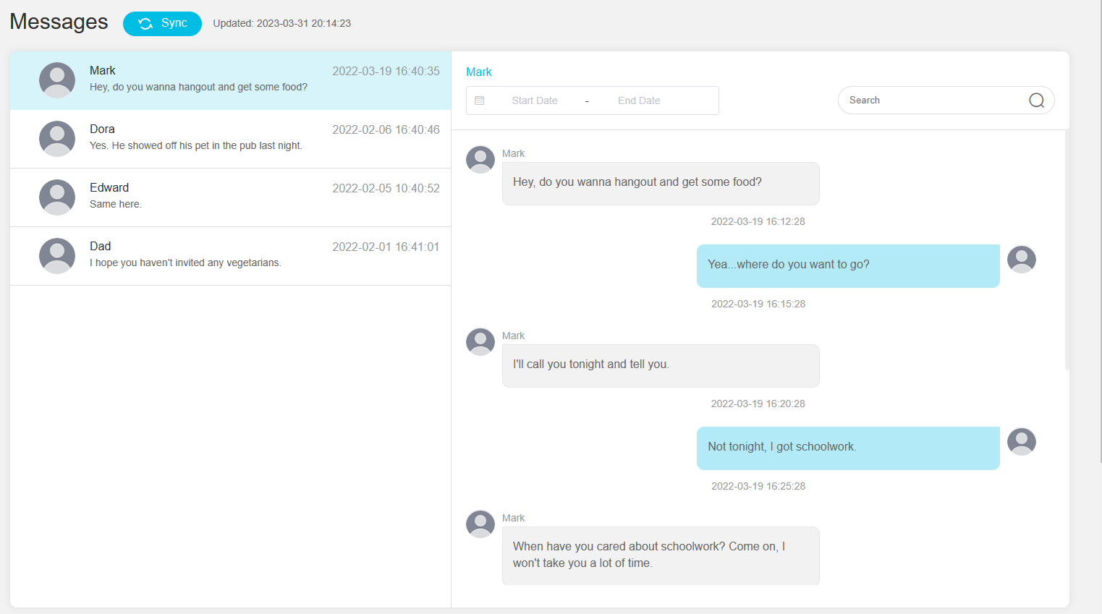This screenshot has height=614, width=1102.
Task: Click Dora's avatar in conversation list
Action: tap(57, 138)
